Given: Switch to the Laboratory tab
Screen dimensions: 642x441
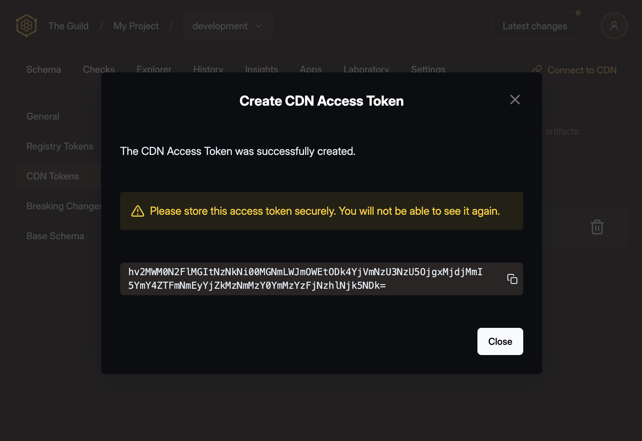Looking at the screenshot, I should [x=366, y=70].
